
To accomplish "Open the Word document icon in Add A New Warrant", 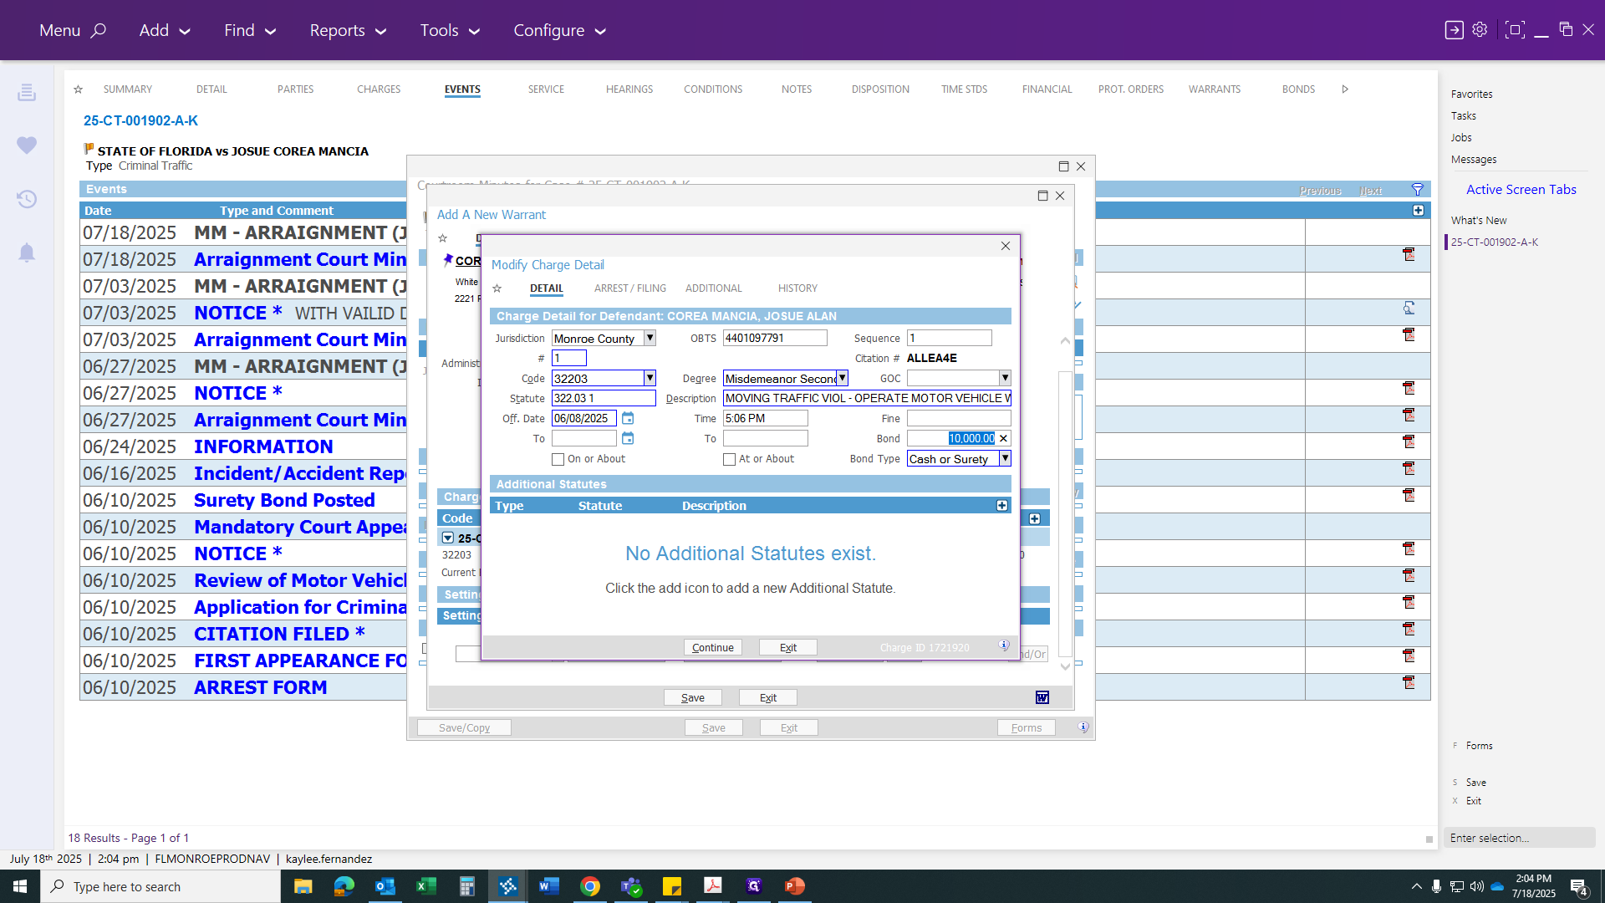I will click(x=1042, y=697).
